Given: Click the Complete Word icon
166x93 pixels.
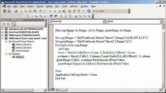Looking at the screenshot, I should tap(45, 16).
